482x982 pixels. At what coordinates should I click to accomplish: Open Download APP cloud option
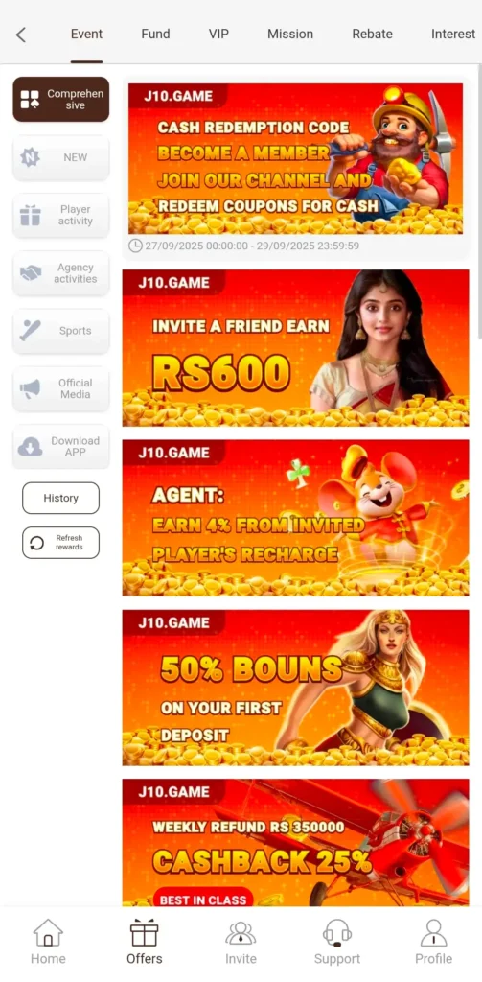pyautogui.click(x=60, y=447)
